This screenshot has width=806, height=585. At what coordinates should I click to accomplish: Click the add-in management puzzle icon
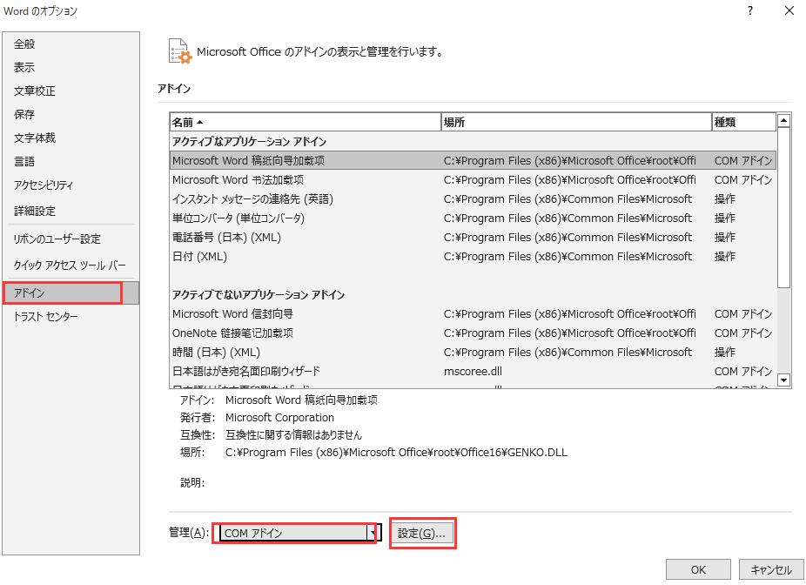pos(180,51)
